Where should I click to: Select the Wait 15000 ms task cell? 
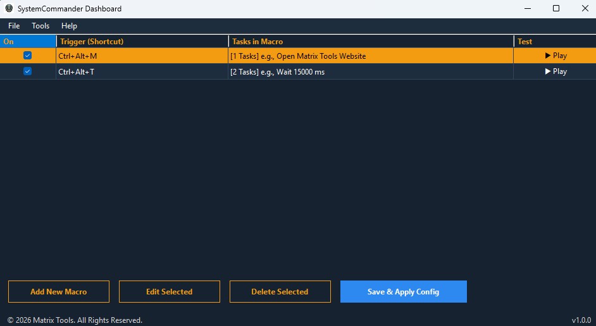pyautogui.click(x=371, y=72)
